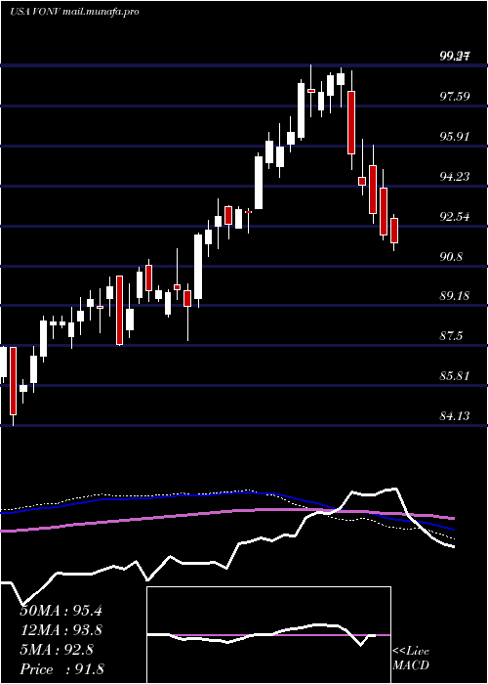Click inside the MACD inset chart
Viewport: 488px width, 684px height.
[268, 635]
